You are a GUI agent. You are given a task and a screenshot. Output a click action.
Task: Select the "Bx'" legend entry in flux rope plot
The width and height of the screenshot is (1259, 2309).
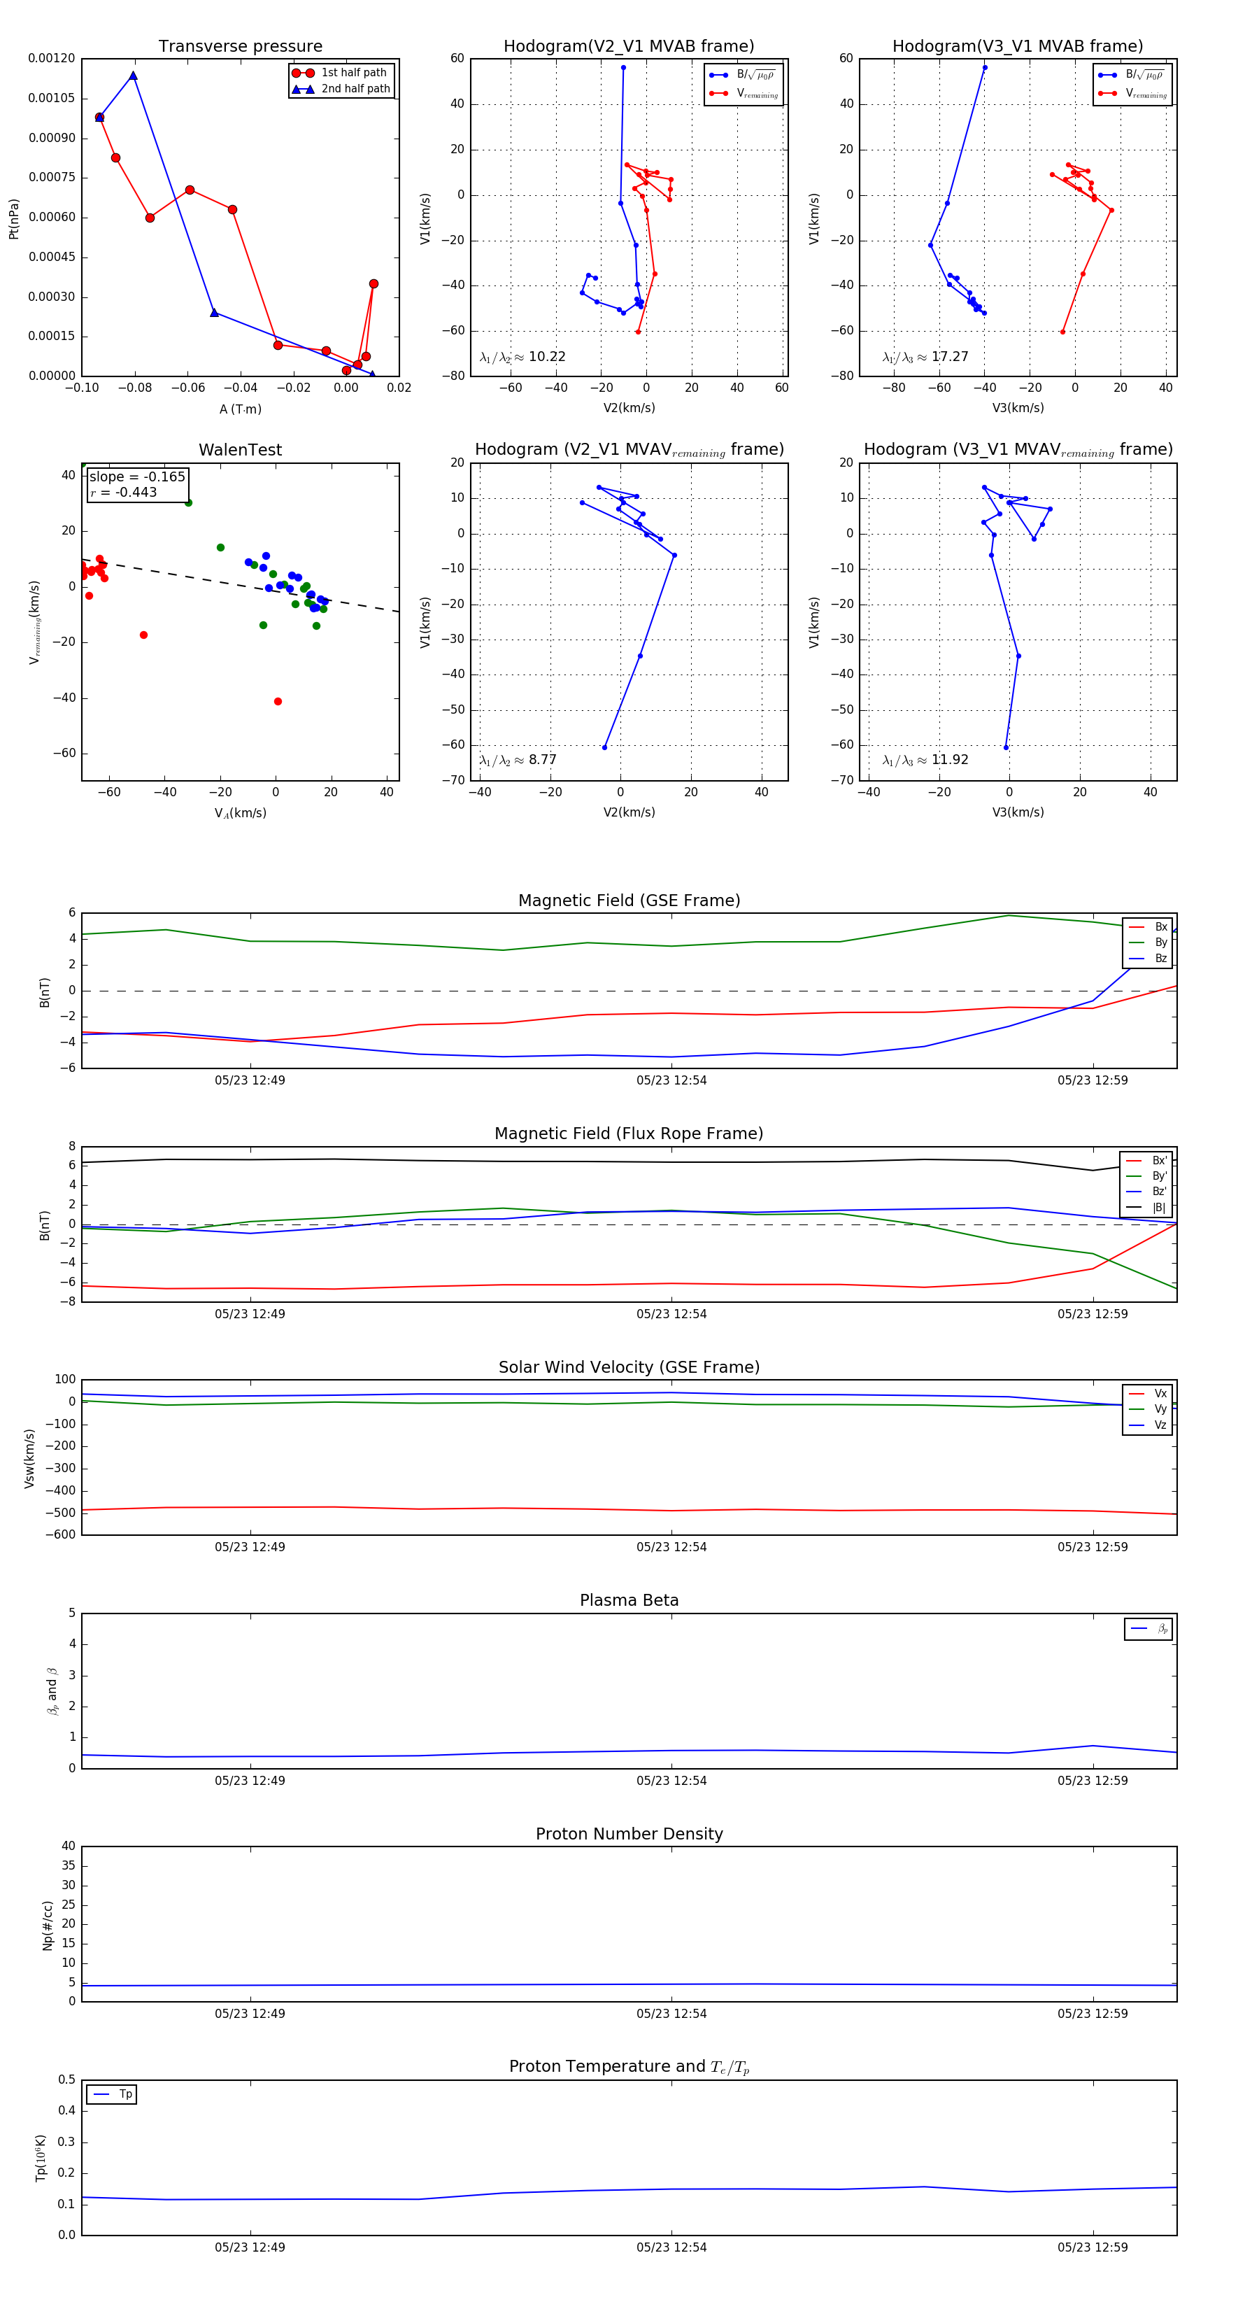click(x=1146, y=1161)
